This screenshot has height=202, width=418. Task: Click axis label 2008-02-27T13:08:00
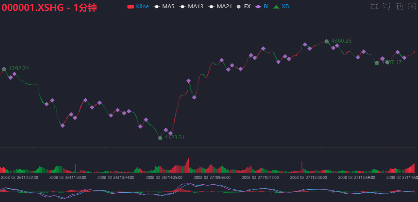309,177
